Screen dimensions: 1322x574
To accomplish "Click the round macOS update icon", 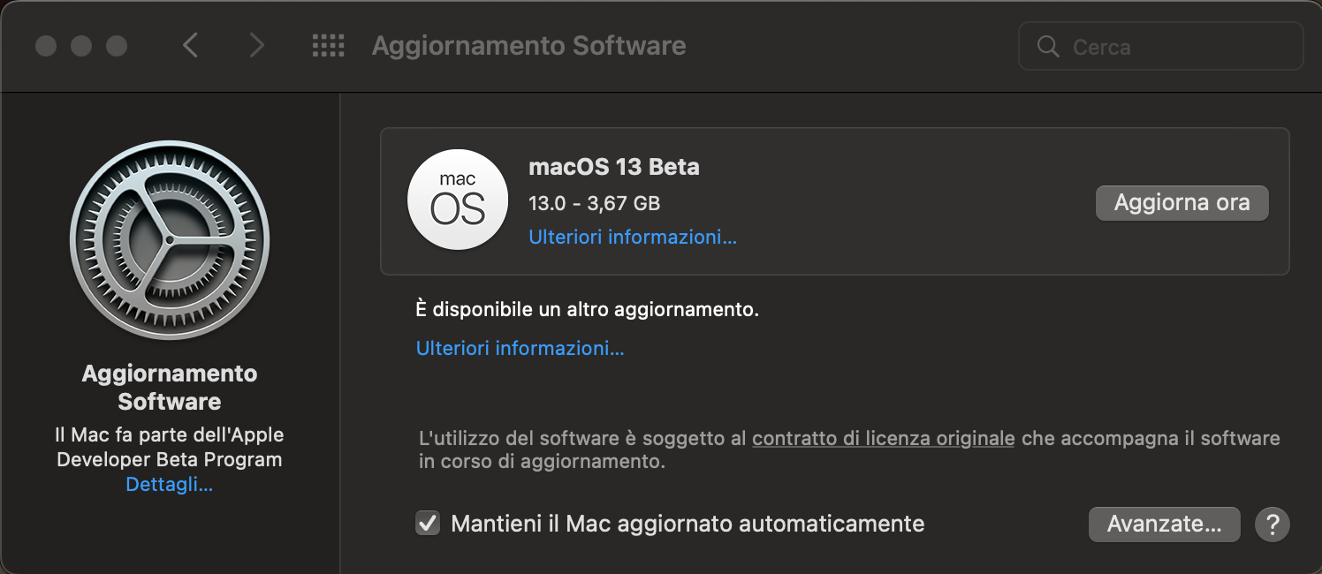I will pos(458,200).
